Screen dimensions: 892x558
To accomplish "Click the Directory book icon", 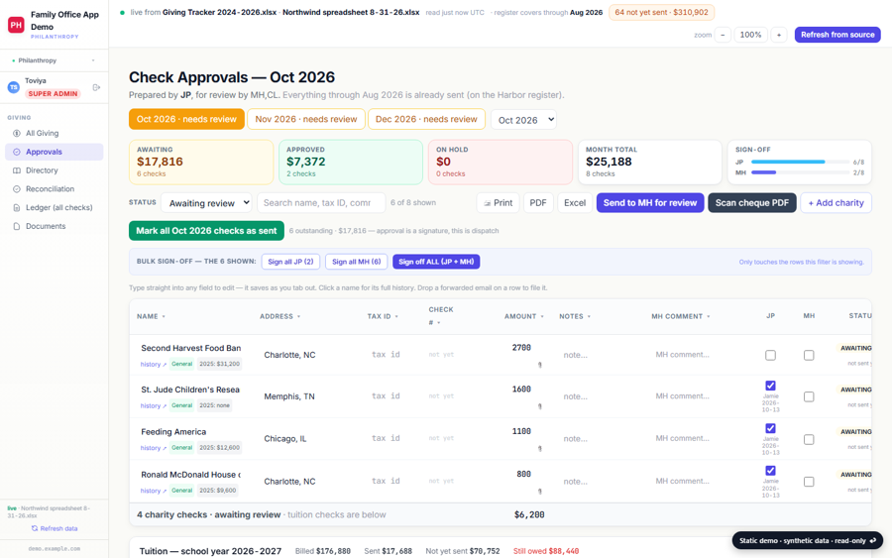I will click(17, 170).
